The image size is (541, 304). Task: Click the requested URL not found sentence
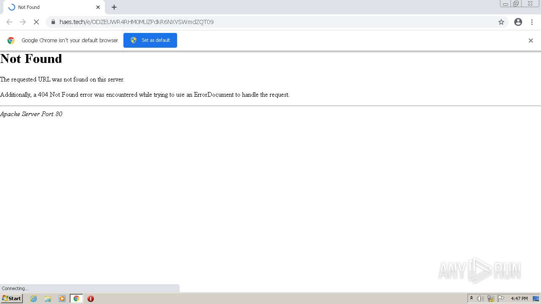[62, 79]
